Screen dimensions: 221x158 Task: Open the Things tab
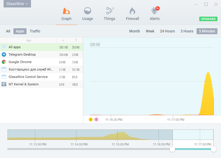click(110, 14)
